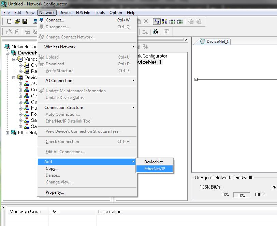Expand the EtherNet hardware tree node
The image size is (277, 226).
[7, 133]
